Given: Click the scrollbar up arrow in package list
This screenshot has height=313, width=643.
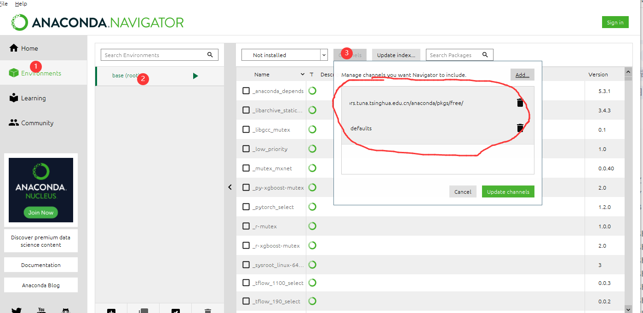Looking at the screenshot, I should coord(628,72).
